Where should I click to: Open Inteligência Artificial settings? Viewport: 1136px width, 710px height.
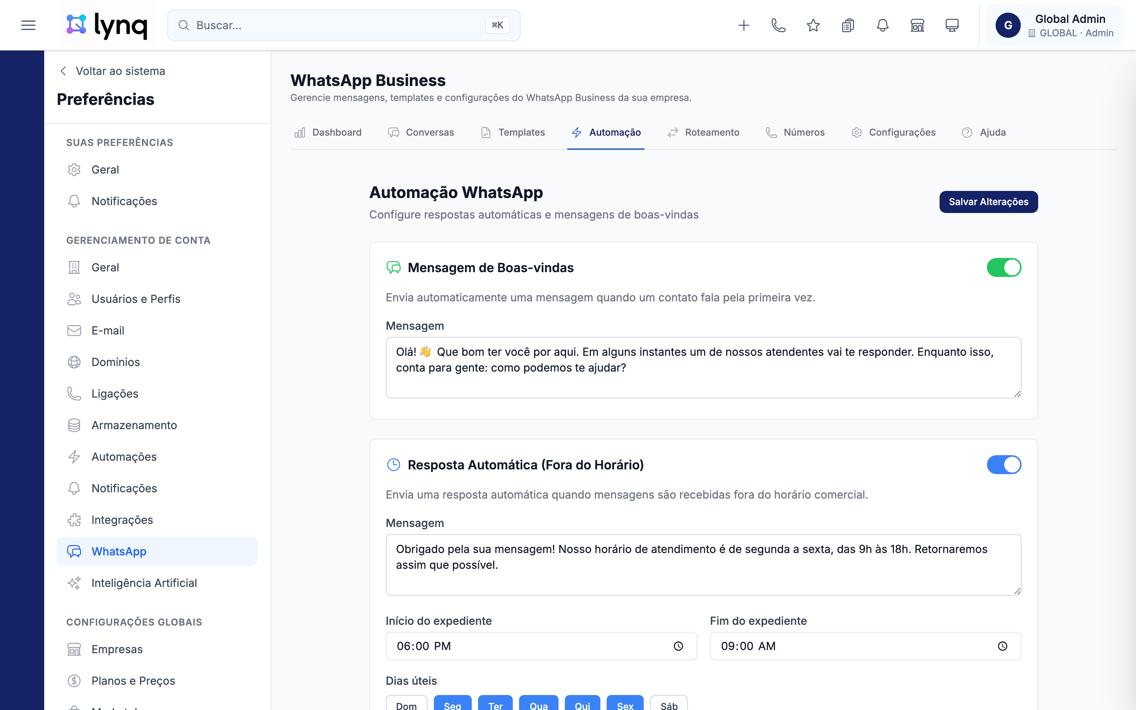coord(157,583)
